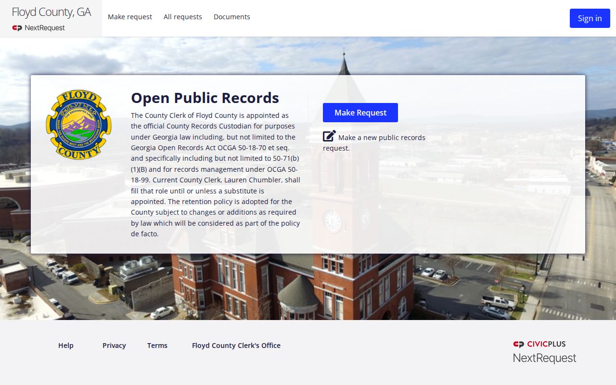Click the County Clerk description paragraph
The height and width of the screenshot is (385, 616).
[216, 175]
